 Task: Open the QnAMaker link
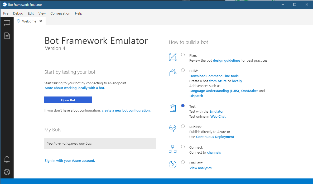pyautogui.click(x=249, y=91)
